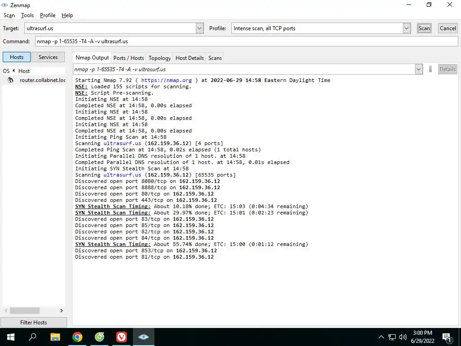Click the Cancel button
This screenshot has width=461, height=346.
tap(448, 28)
